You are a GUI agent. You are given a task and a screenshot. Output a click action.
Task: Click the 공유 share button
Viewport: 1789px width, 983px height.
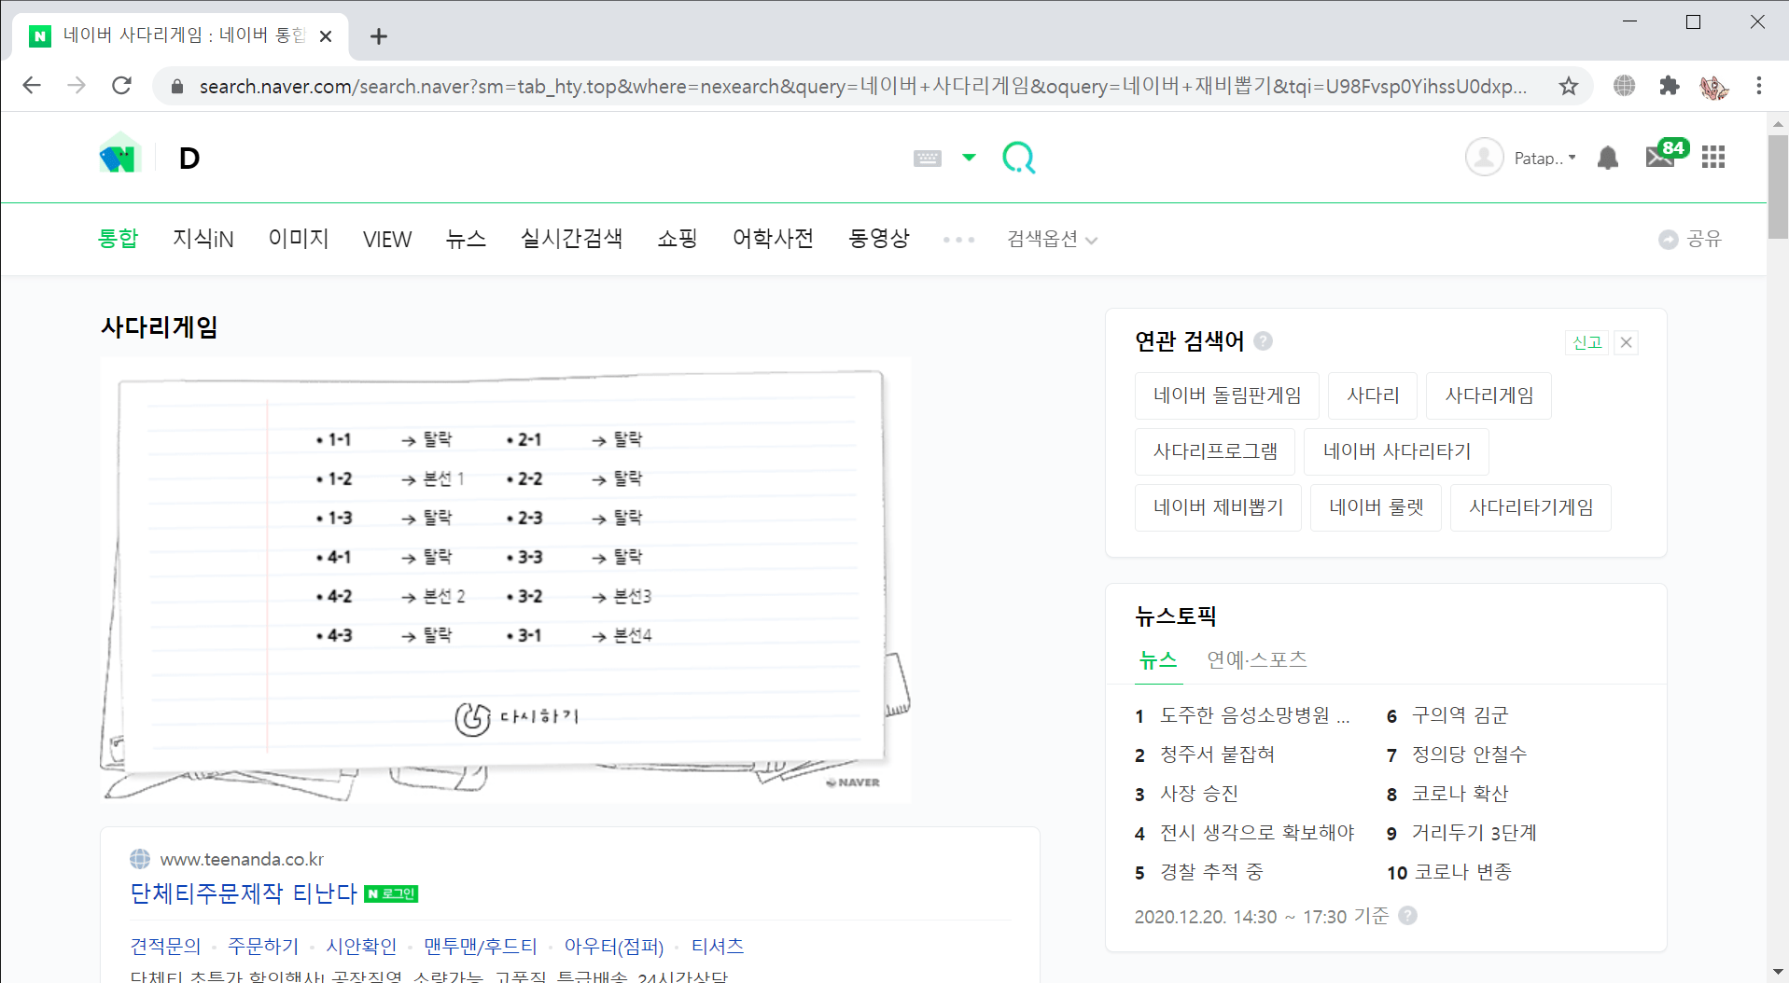click(1690, 240)
